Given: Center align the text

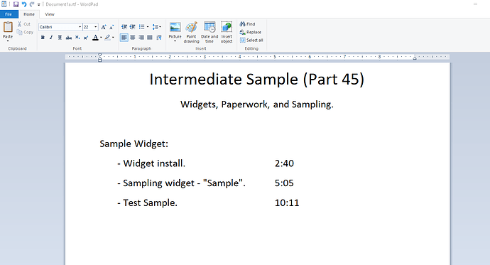Looking at the screenshot, I should pyautogui.click(x=133, y=38).
